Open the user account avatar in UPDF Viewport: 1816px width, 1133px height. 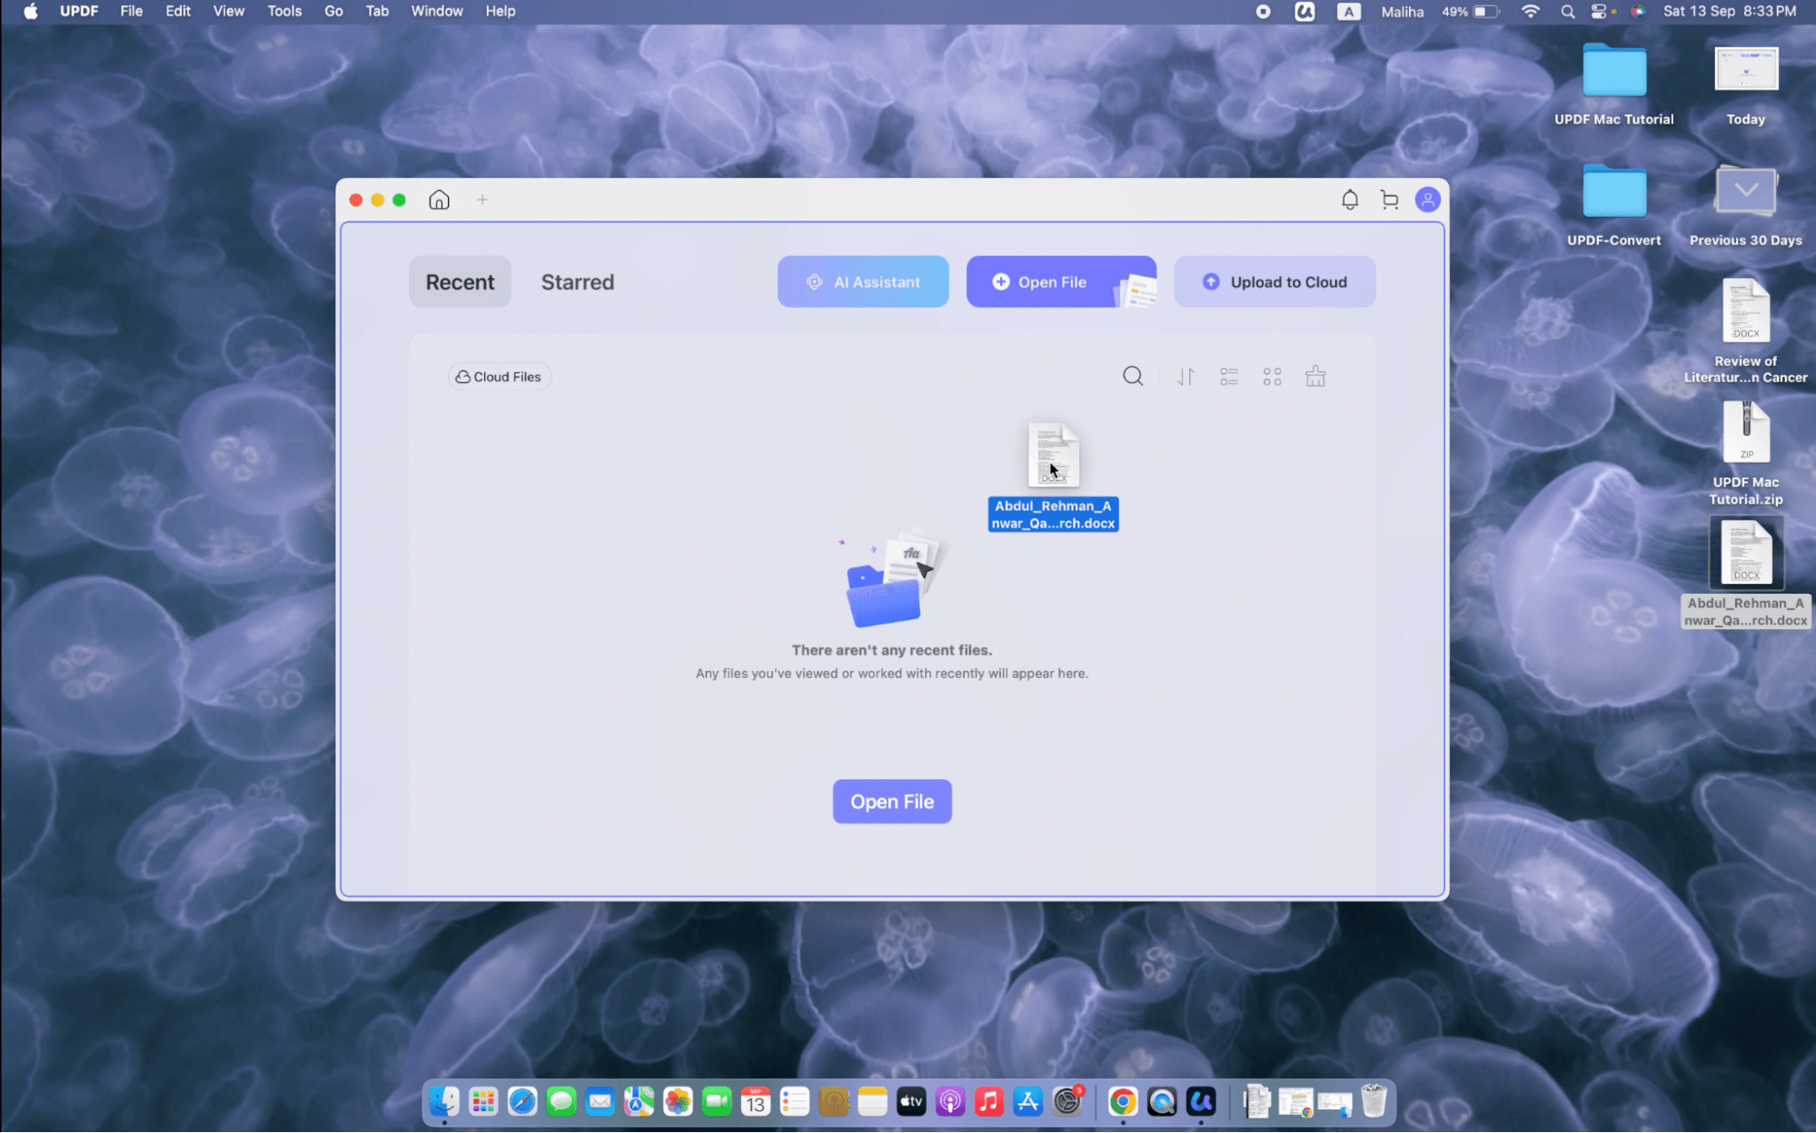click(x=1427, y=200)
